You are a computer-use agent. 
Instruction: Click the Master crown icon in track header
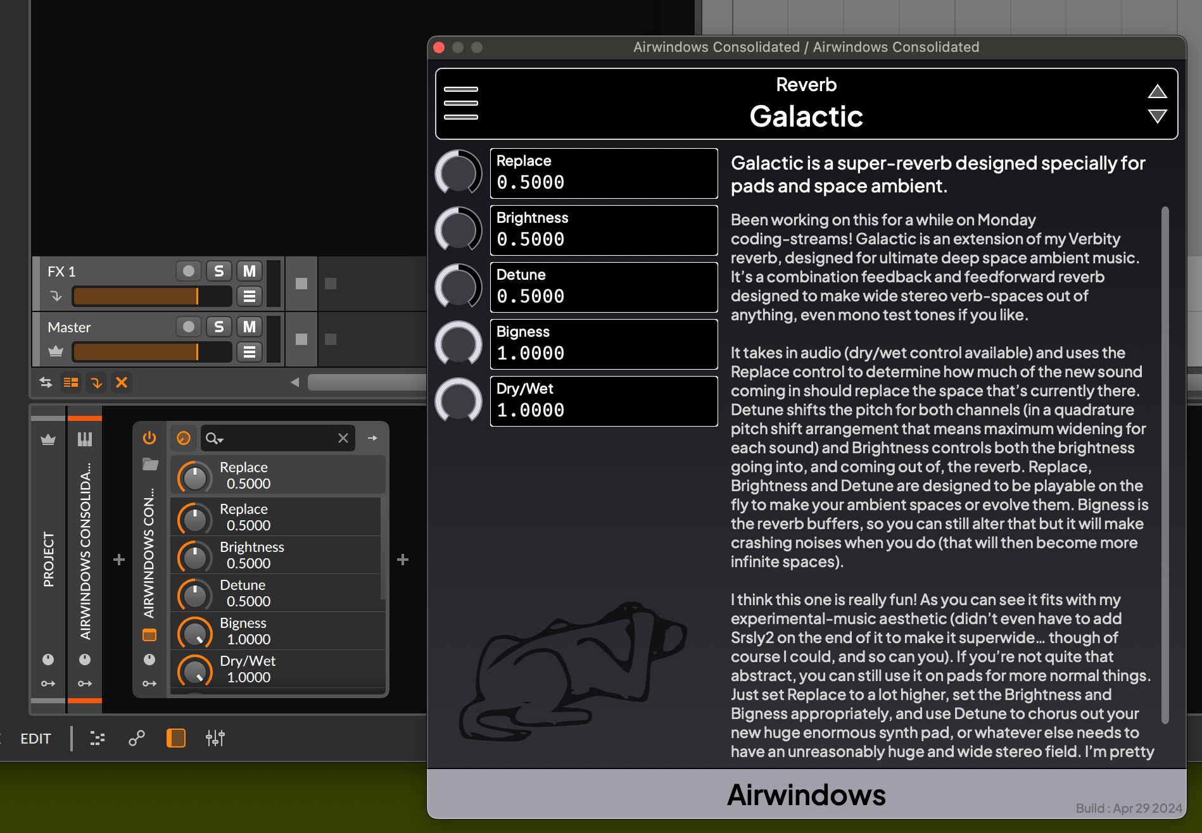tap(56, 351)
